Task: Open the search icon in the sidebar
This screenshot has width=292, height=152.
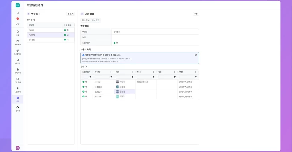Action: point(18,13)
